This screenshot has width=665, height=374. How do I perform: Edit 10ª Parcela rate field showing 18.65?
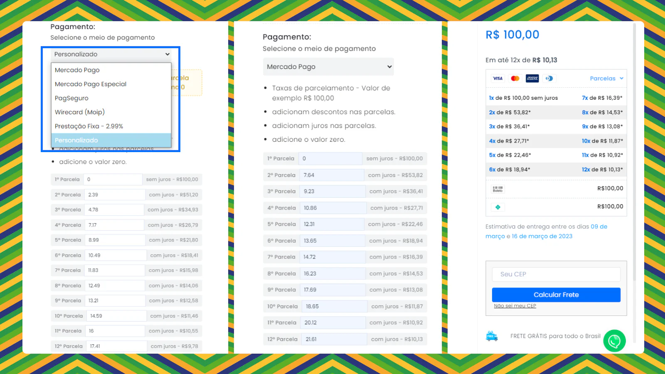[335, 307]
